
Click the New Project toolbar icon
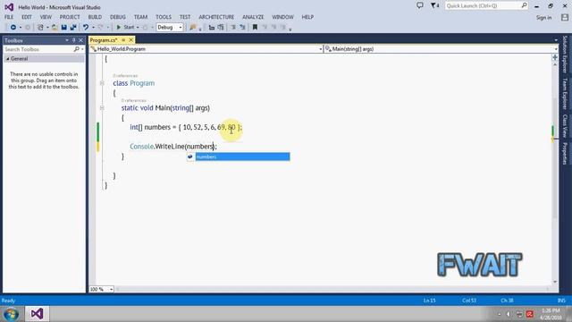(x=40, y=28)
